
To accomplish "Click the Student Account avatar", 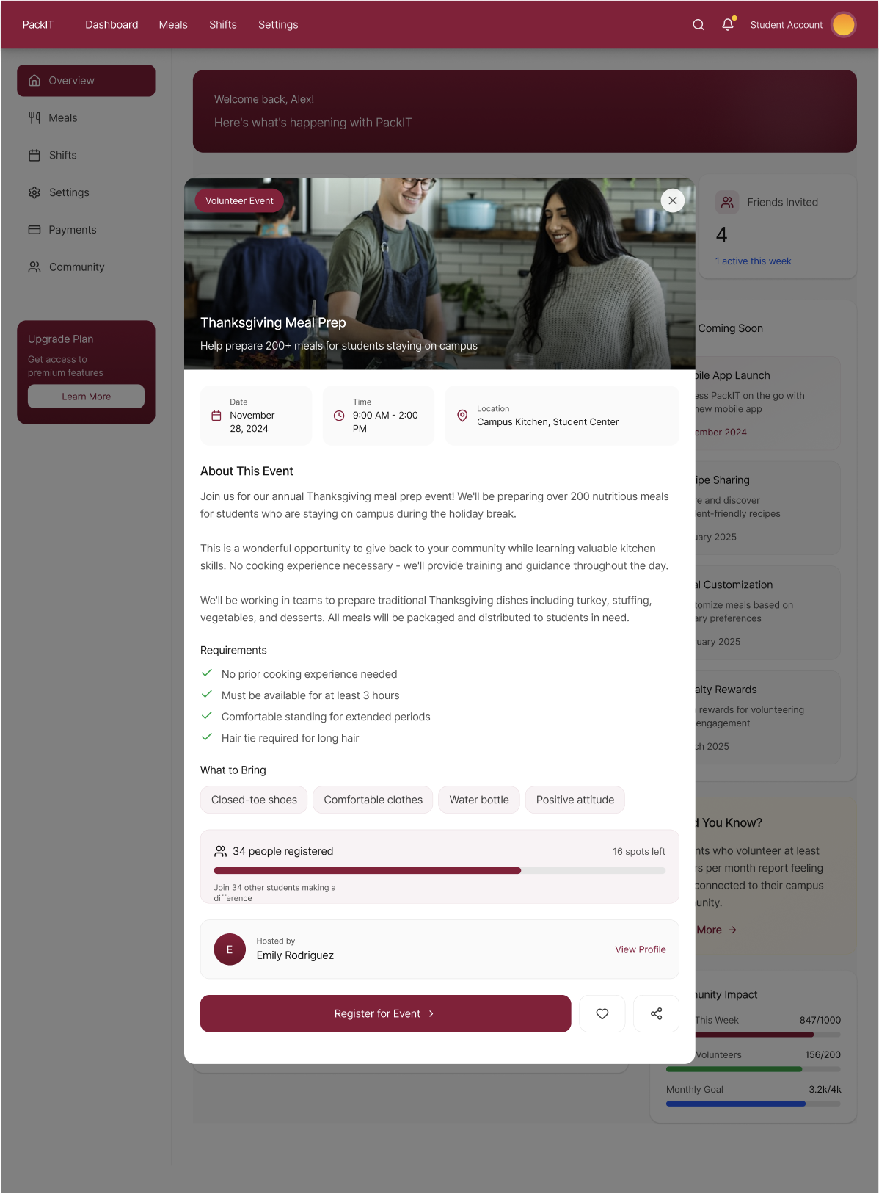I will click(844, 25).
